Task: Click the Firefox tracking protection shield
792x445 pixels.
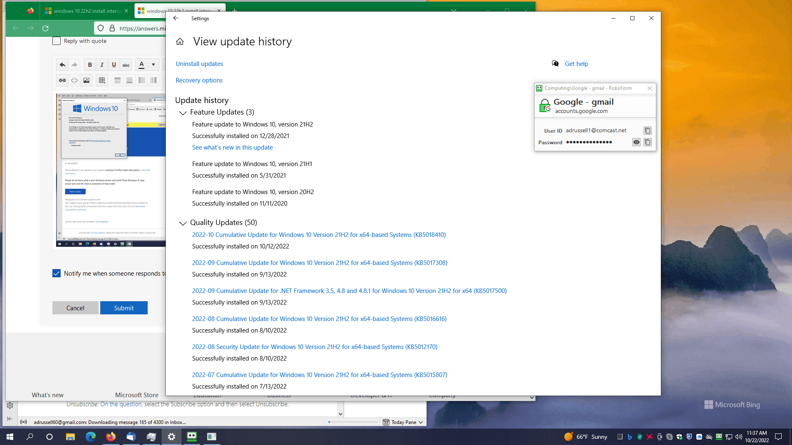Action: click(x=101, y=28)
